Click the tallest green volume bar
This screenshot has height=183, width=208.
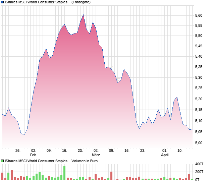64,173
